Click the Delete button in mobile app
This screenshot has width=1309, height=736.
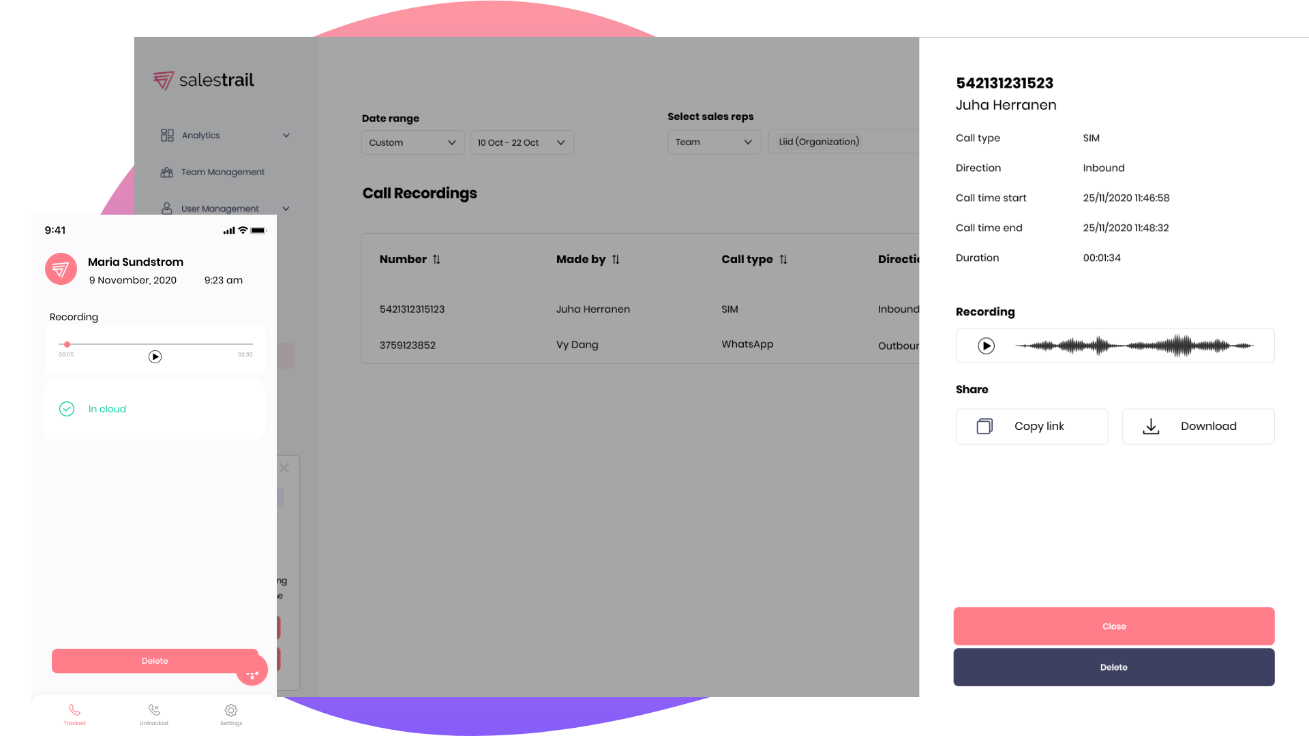coord(153,660)
